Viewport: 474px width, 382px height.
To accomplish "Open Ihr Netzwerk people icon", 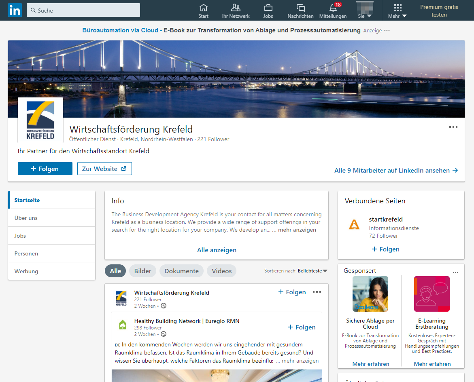I will (236, 8).
